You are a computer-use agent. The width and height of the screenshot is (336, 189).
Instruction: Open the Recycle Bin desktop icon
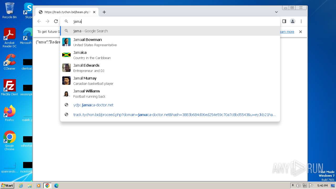point(9,10)
